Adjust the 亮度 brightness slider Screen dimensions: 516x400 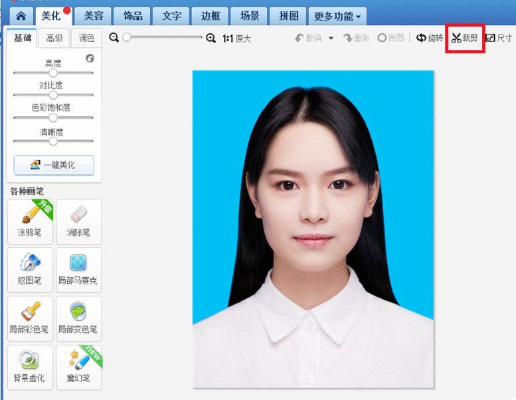tap(53, 72)
